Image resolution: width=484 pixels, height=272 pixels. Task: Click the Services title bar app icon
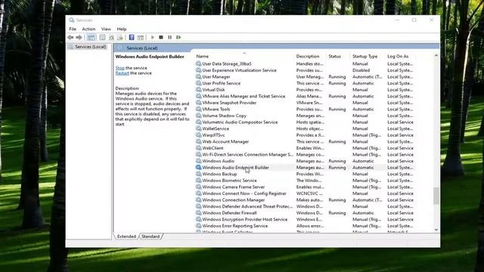click(72, 20)
